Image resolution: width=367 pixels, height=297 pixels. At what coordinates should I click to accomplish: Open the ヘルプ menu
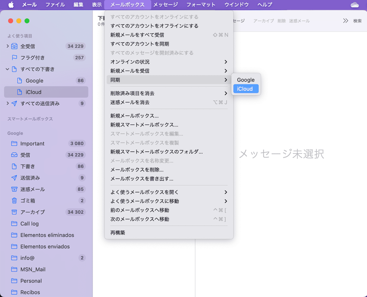point(265,5)
